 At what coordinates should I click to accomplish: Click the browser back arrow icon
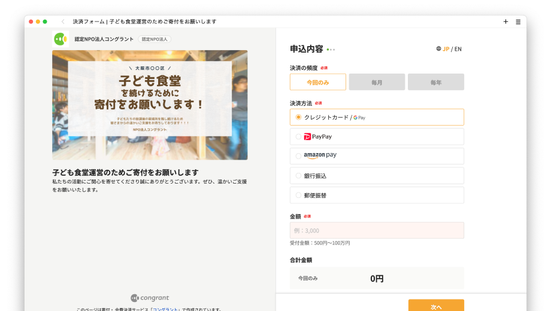tap(63, 22)
